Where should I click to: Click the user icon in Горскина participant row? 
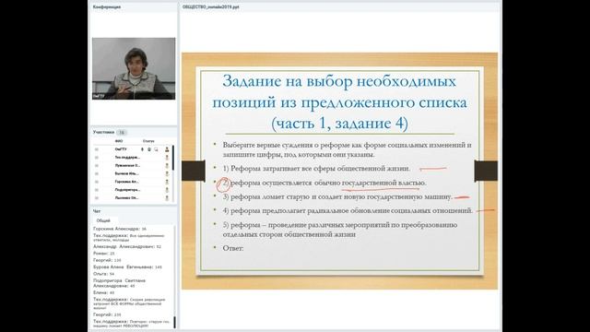[167, 182]
